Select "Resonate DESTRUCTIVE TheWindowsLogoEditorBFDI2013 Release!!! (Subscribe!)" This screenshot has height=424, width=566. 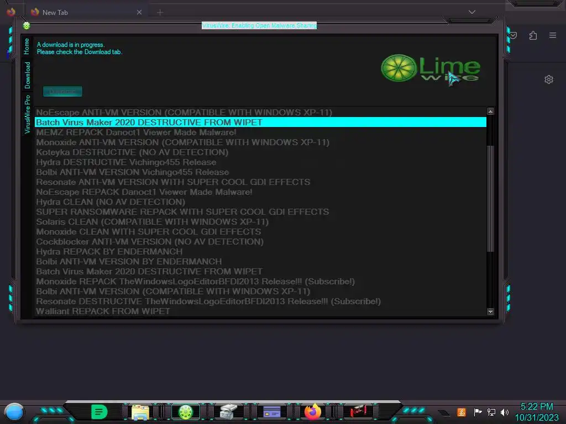tap(261, 301)
